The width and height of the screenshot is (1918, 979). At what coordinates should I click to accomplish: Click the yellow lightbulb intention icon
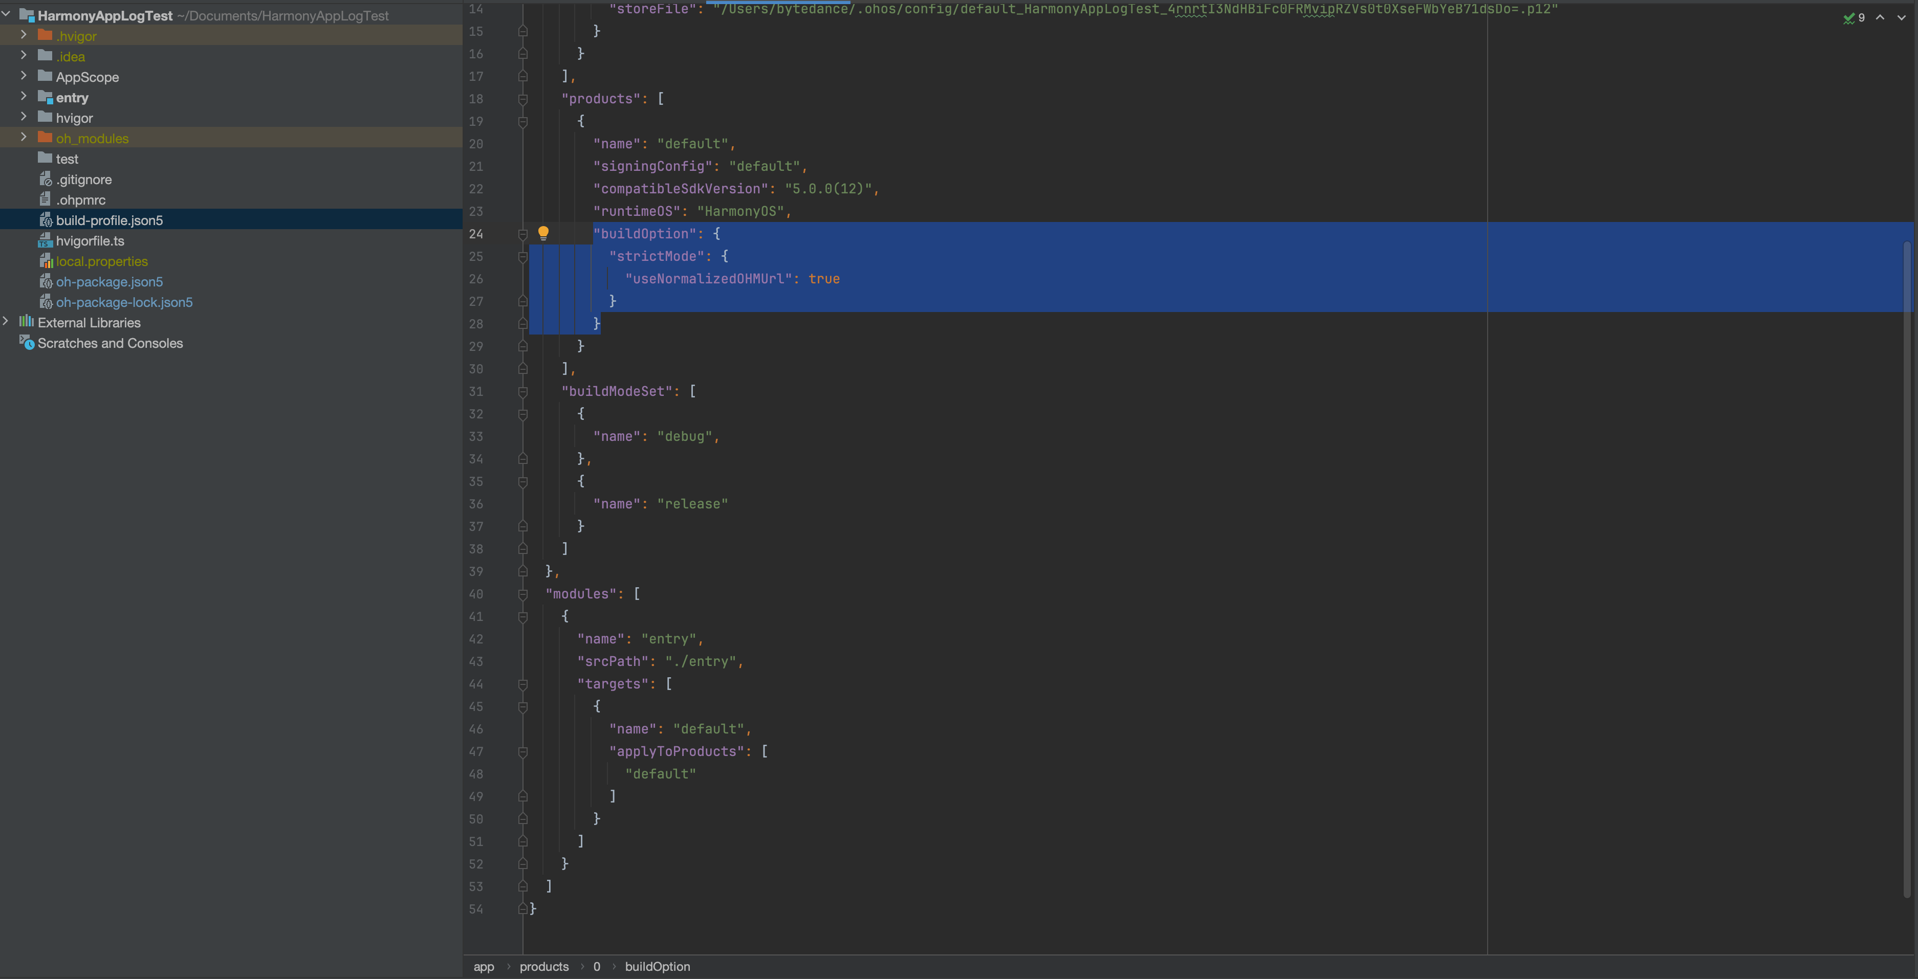pos(543,233)
